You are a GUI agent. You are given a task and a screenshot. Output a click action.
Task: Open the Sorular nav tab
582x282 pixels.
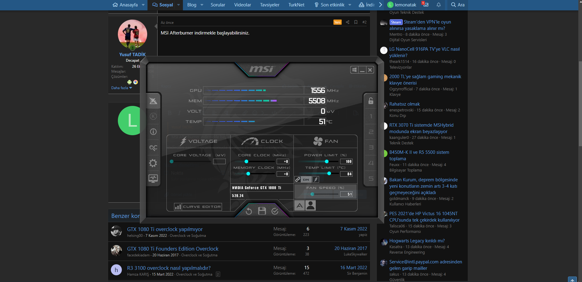pos(218,5)
